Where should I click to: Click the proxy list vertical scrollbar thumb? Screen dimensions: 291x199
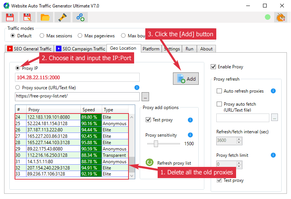pos(132,165)
